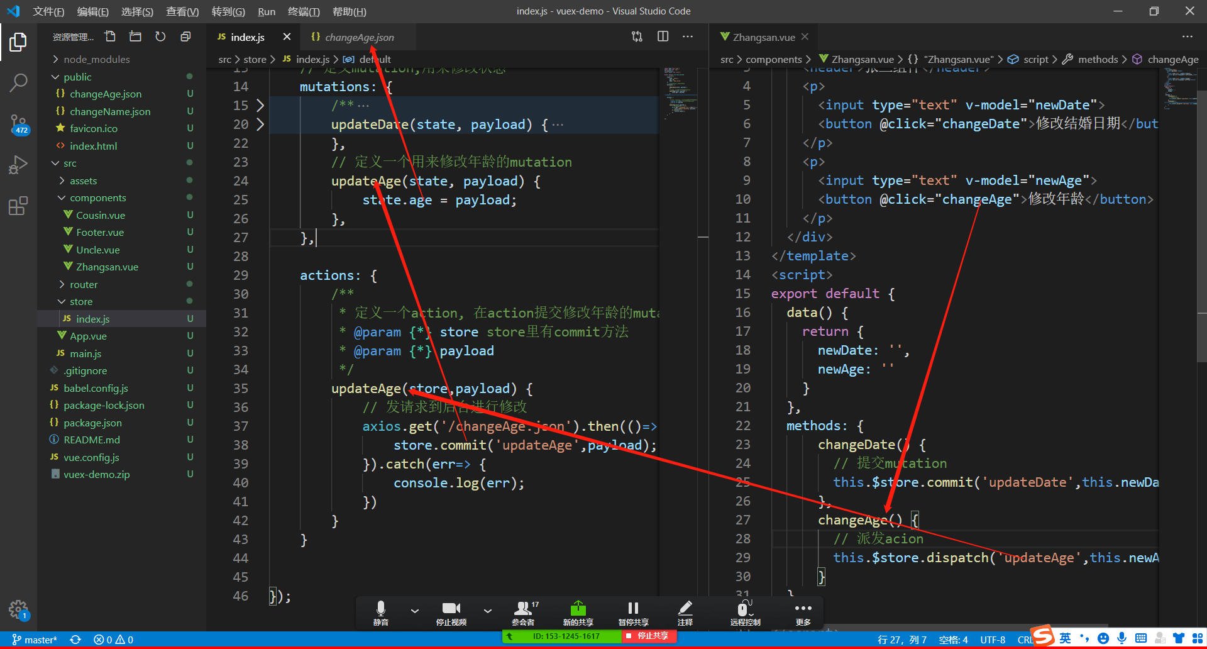Collapse all folders in explorer
This screenshot has width=1207, height=649.
[x=185, y=36]
